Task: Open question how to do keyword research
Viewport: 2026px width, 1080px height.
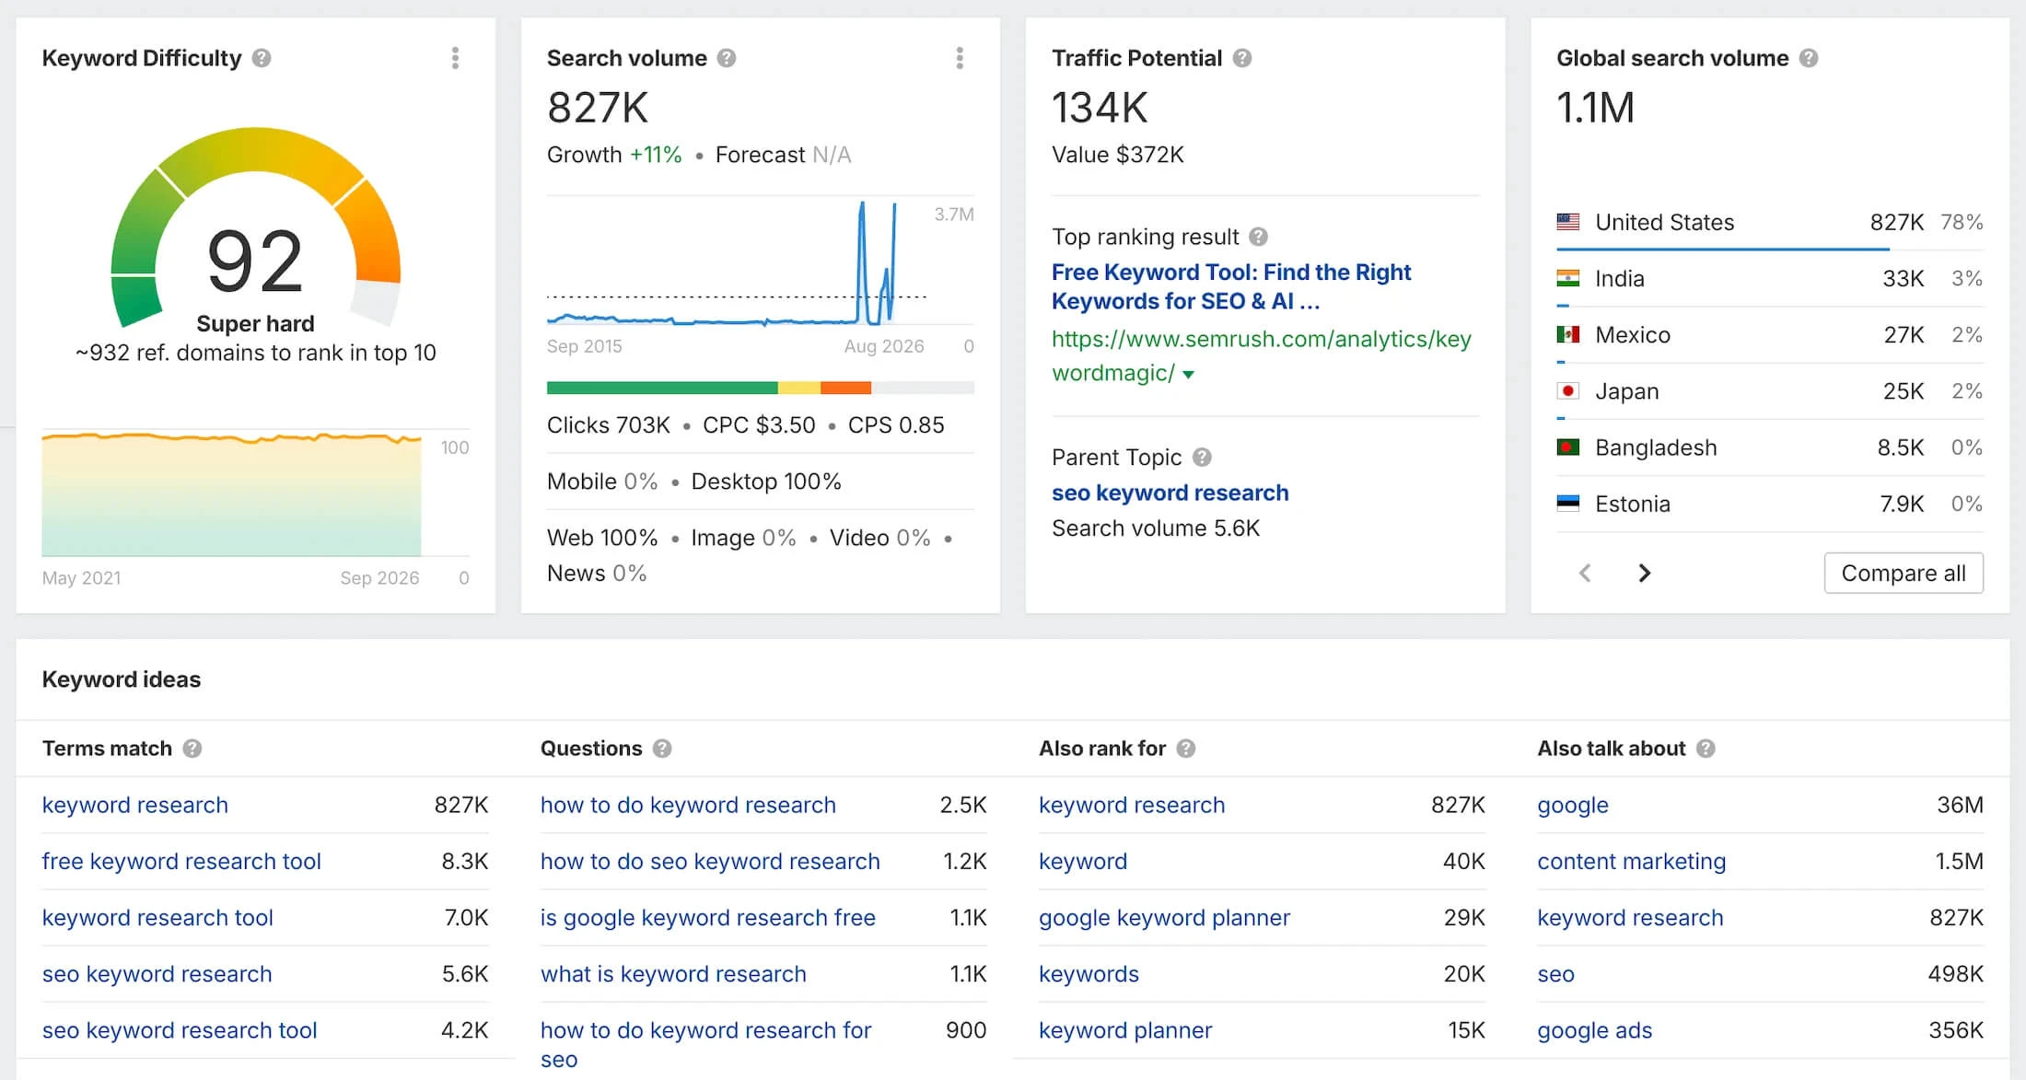Action: pos(688,805)
